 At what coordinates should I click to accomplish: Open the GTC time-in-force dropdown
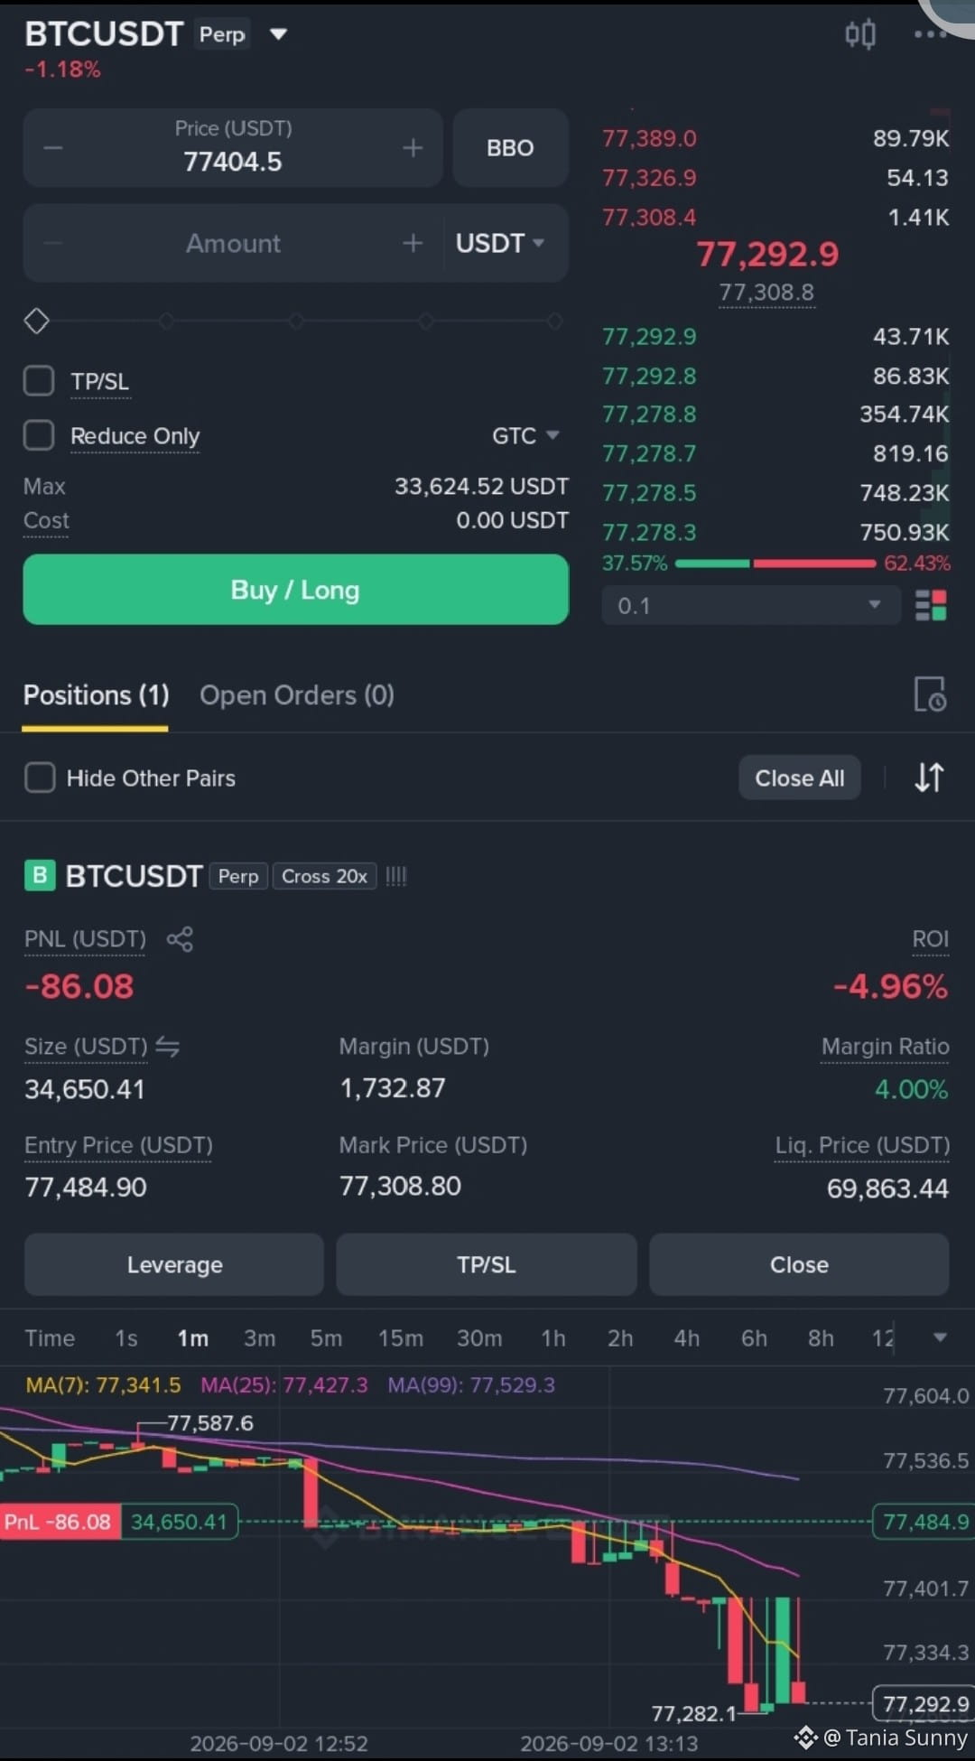[525, 436]
